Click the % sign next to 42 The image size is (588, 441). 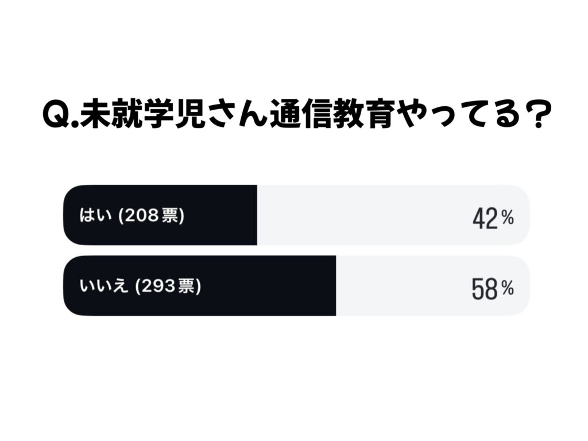tap(507, 217)
